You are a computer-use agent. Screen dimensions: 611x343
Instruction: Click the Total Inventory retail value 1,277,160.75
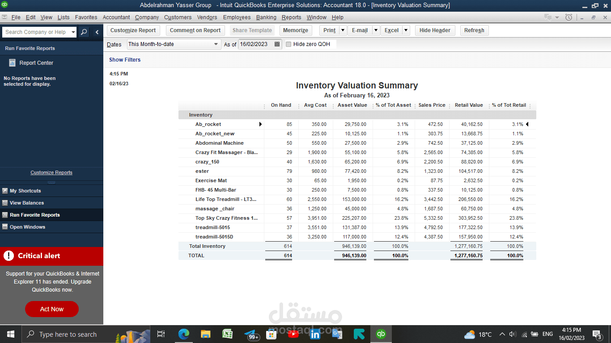click(469, 246)
